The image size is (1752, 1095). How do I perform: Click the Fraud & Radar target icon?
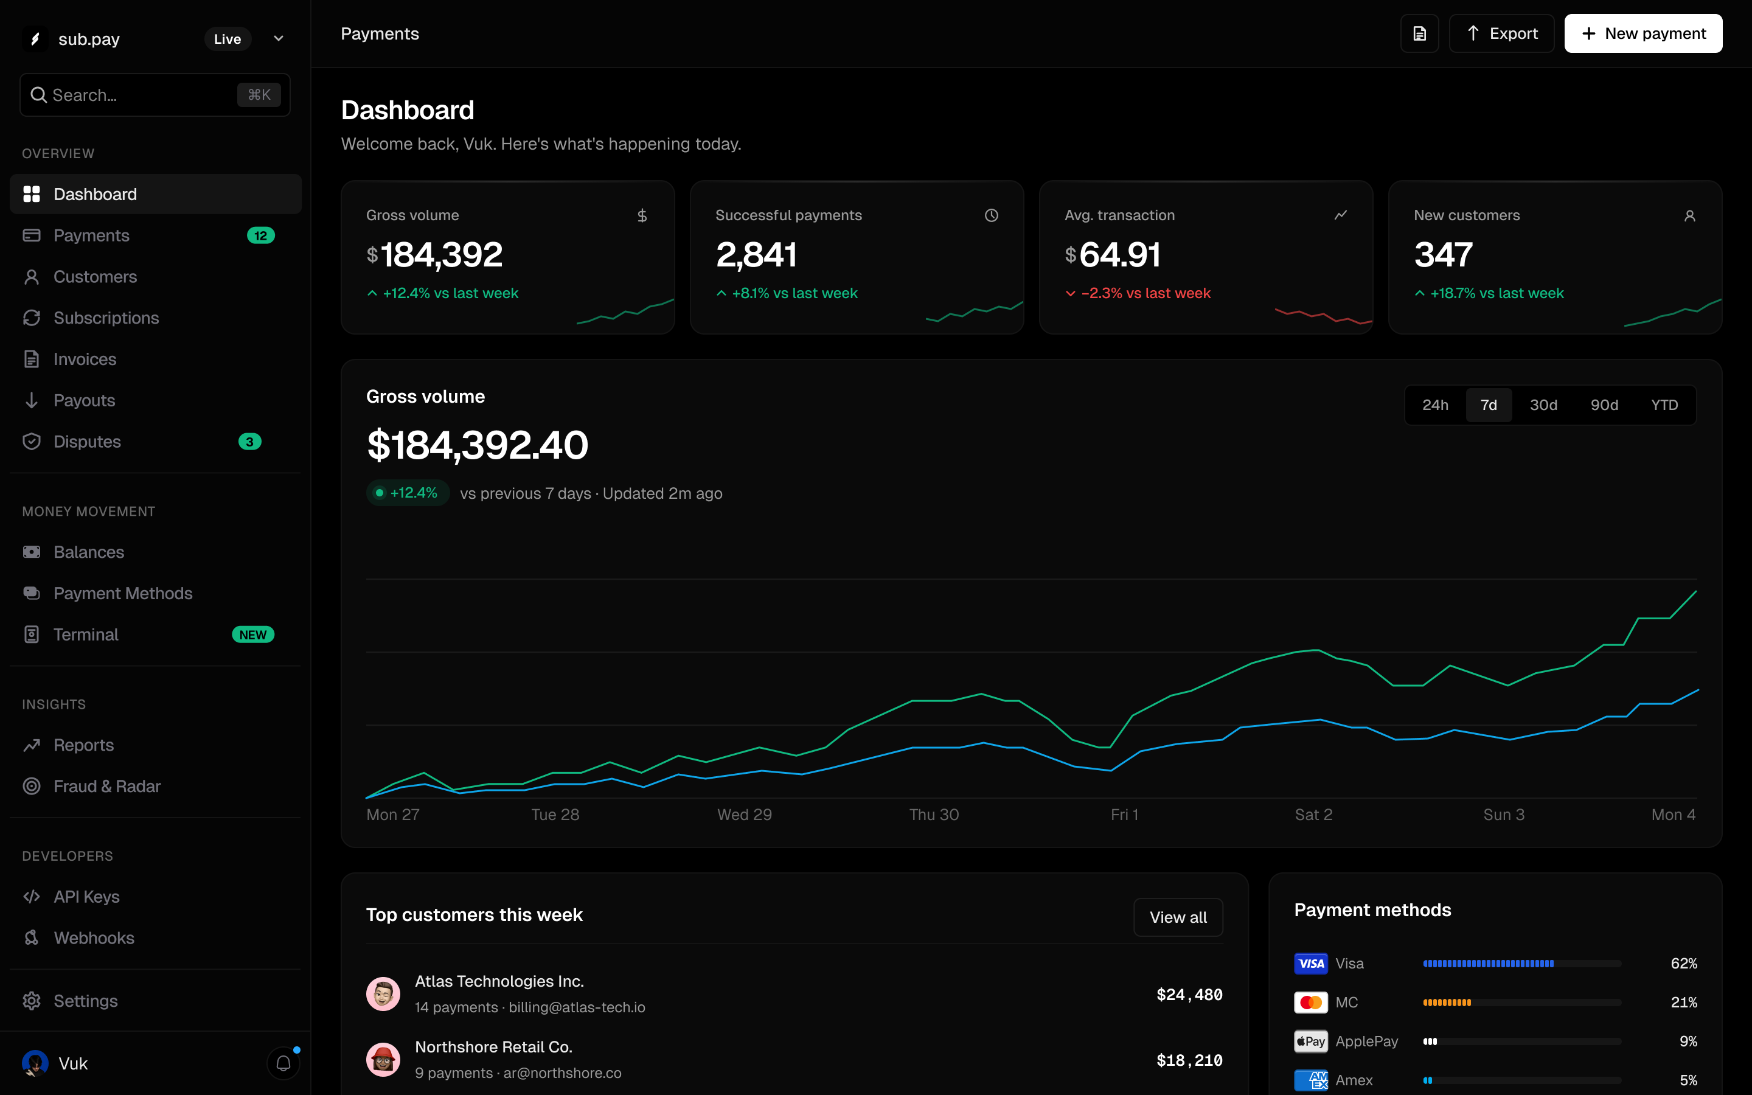(x=32, y=787)
